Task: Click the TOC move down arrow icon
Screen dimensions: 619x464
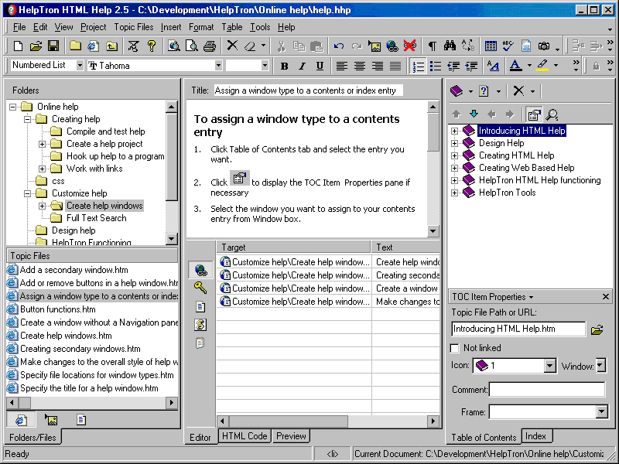Action: coord(474,114)
